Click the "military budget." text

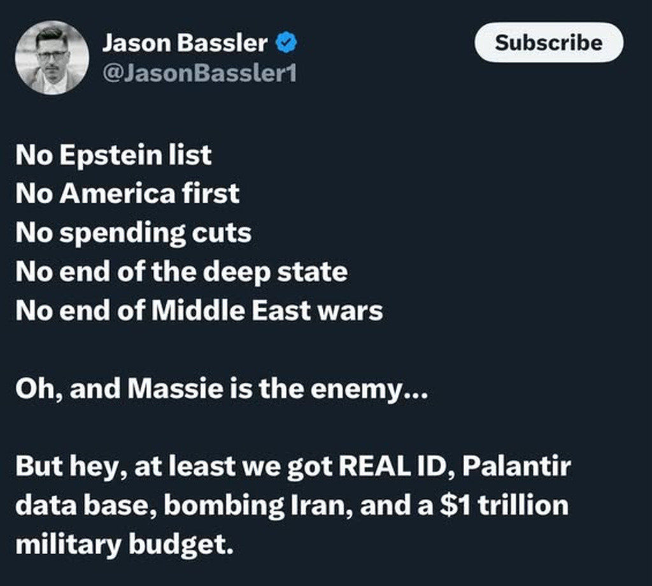pyautogui.click(x=120, y=545)
